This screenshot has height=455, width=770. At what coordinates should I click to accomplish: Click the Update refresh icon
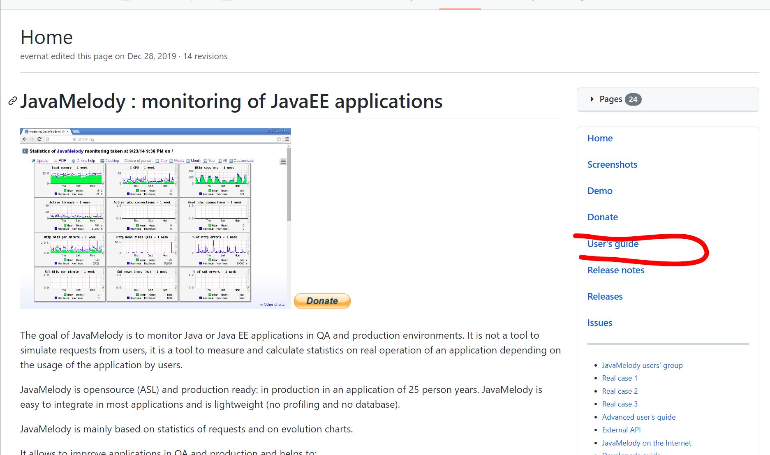(x=33, y=160)
